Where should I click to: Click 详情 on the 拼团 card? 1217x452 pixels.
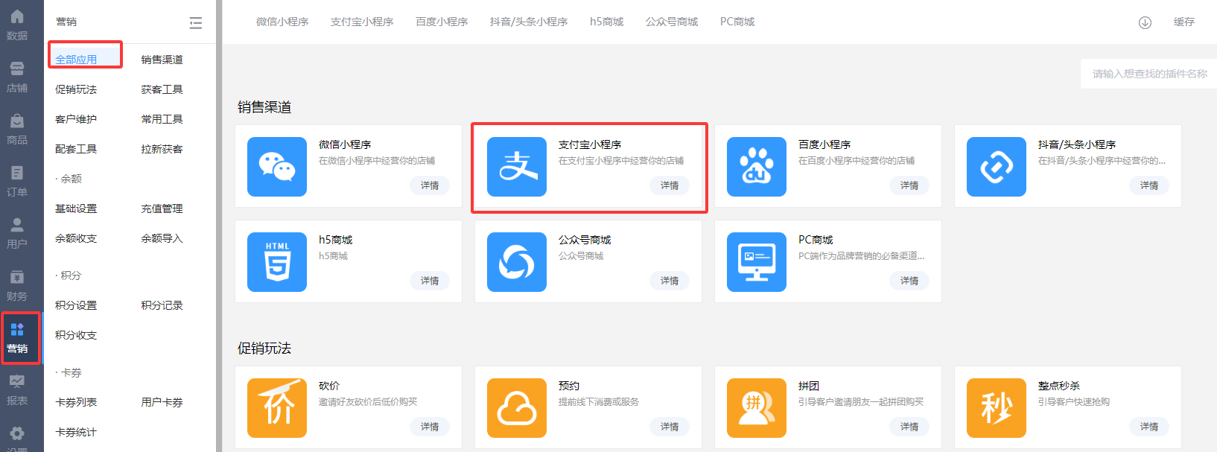coord(909,427)
